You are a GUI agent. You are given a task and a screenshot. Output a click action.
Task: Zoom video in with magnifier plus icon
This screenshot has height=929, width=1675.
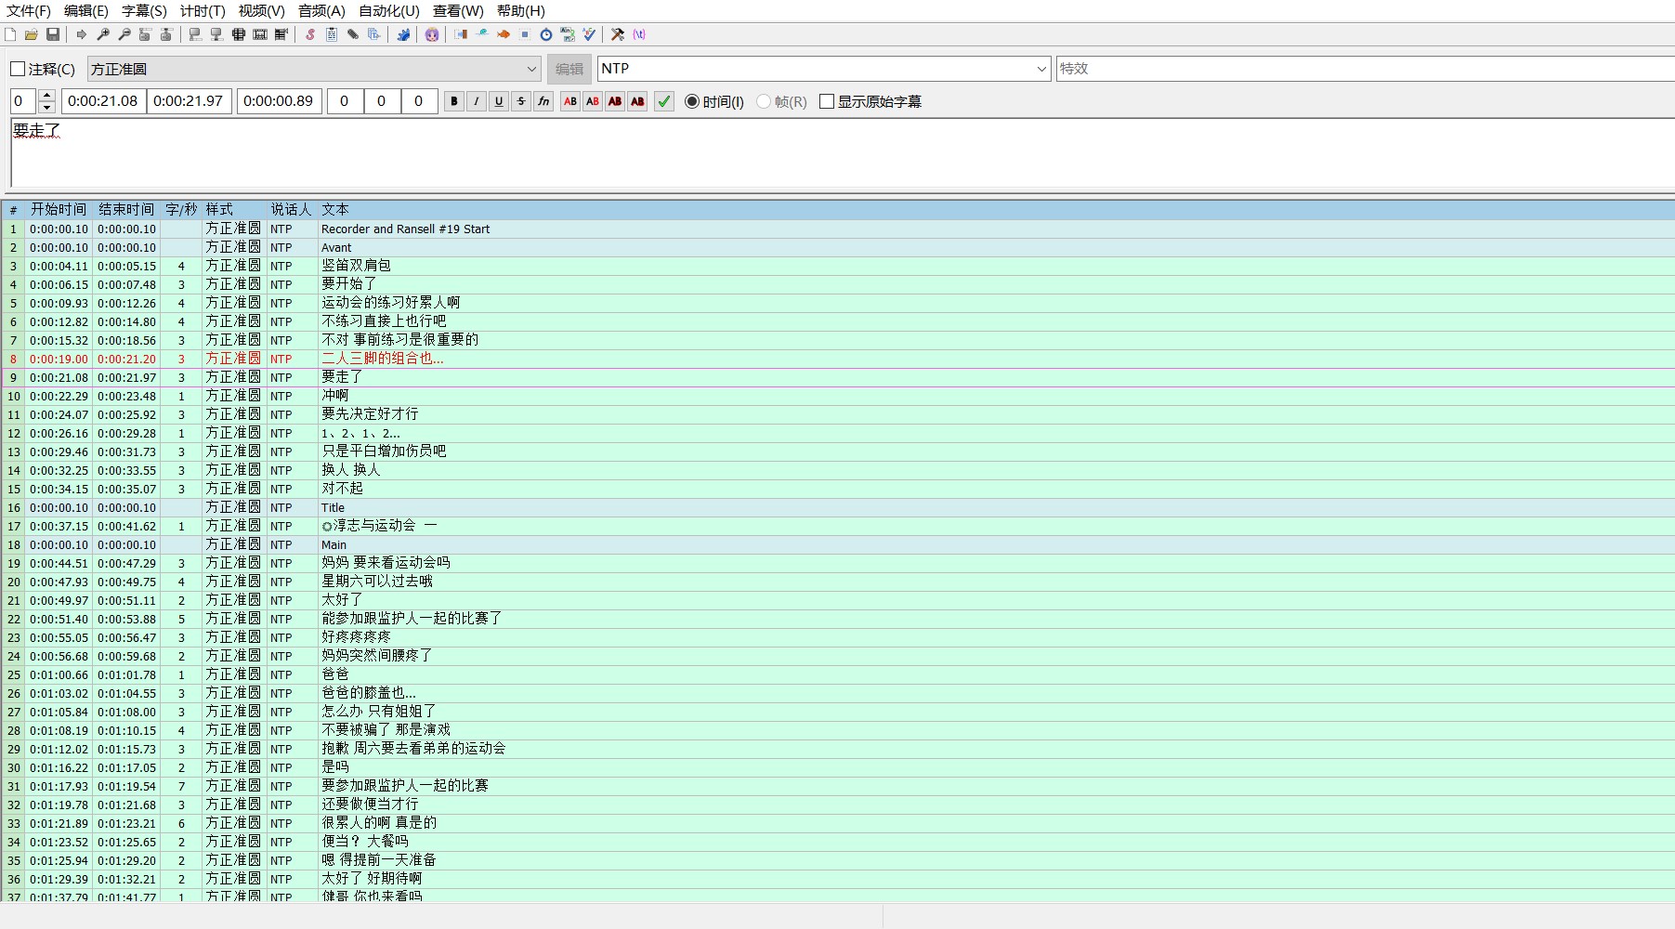[103, 34]
